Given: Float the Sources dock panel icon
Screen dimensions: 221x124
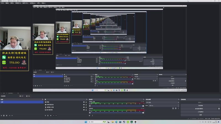Looking at the screenshot, I should click(87, 99).
